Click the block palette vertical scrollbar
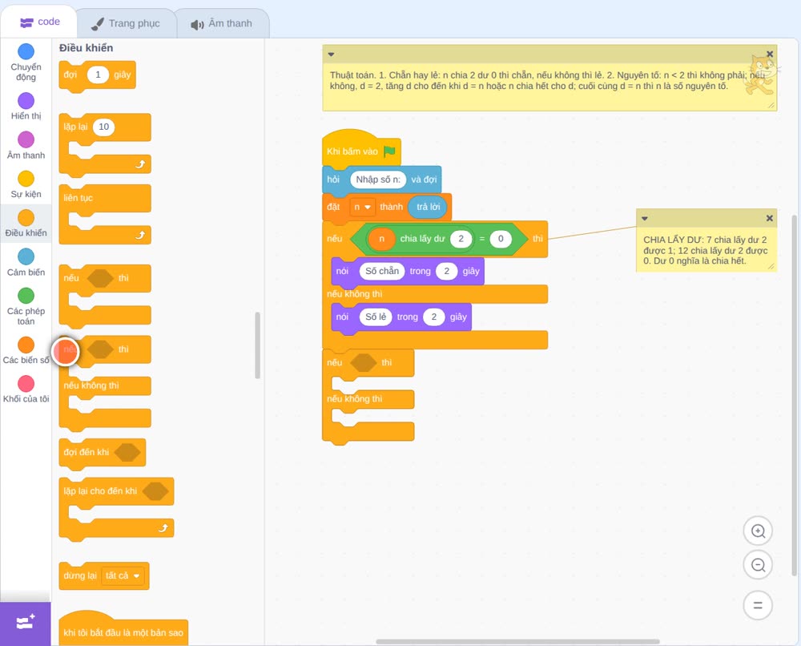Viewport: 801px width, 646px height. [x=257, y=345]
